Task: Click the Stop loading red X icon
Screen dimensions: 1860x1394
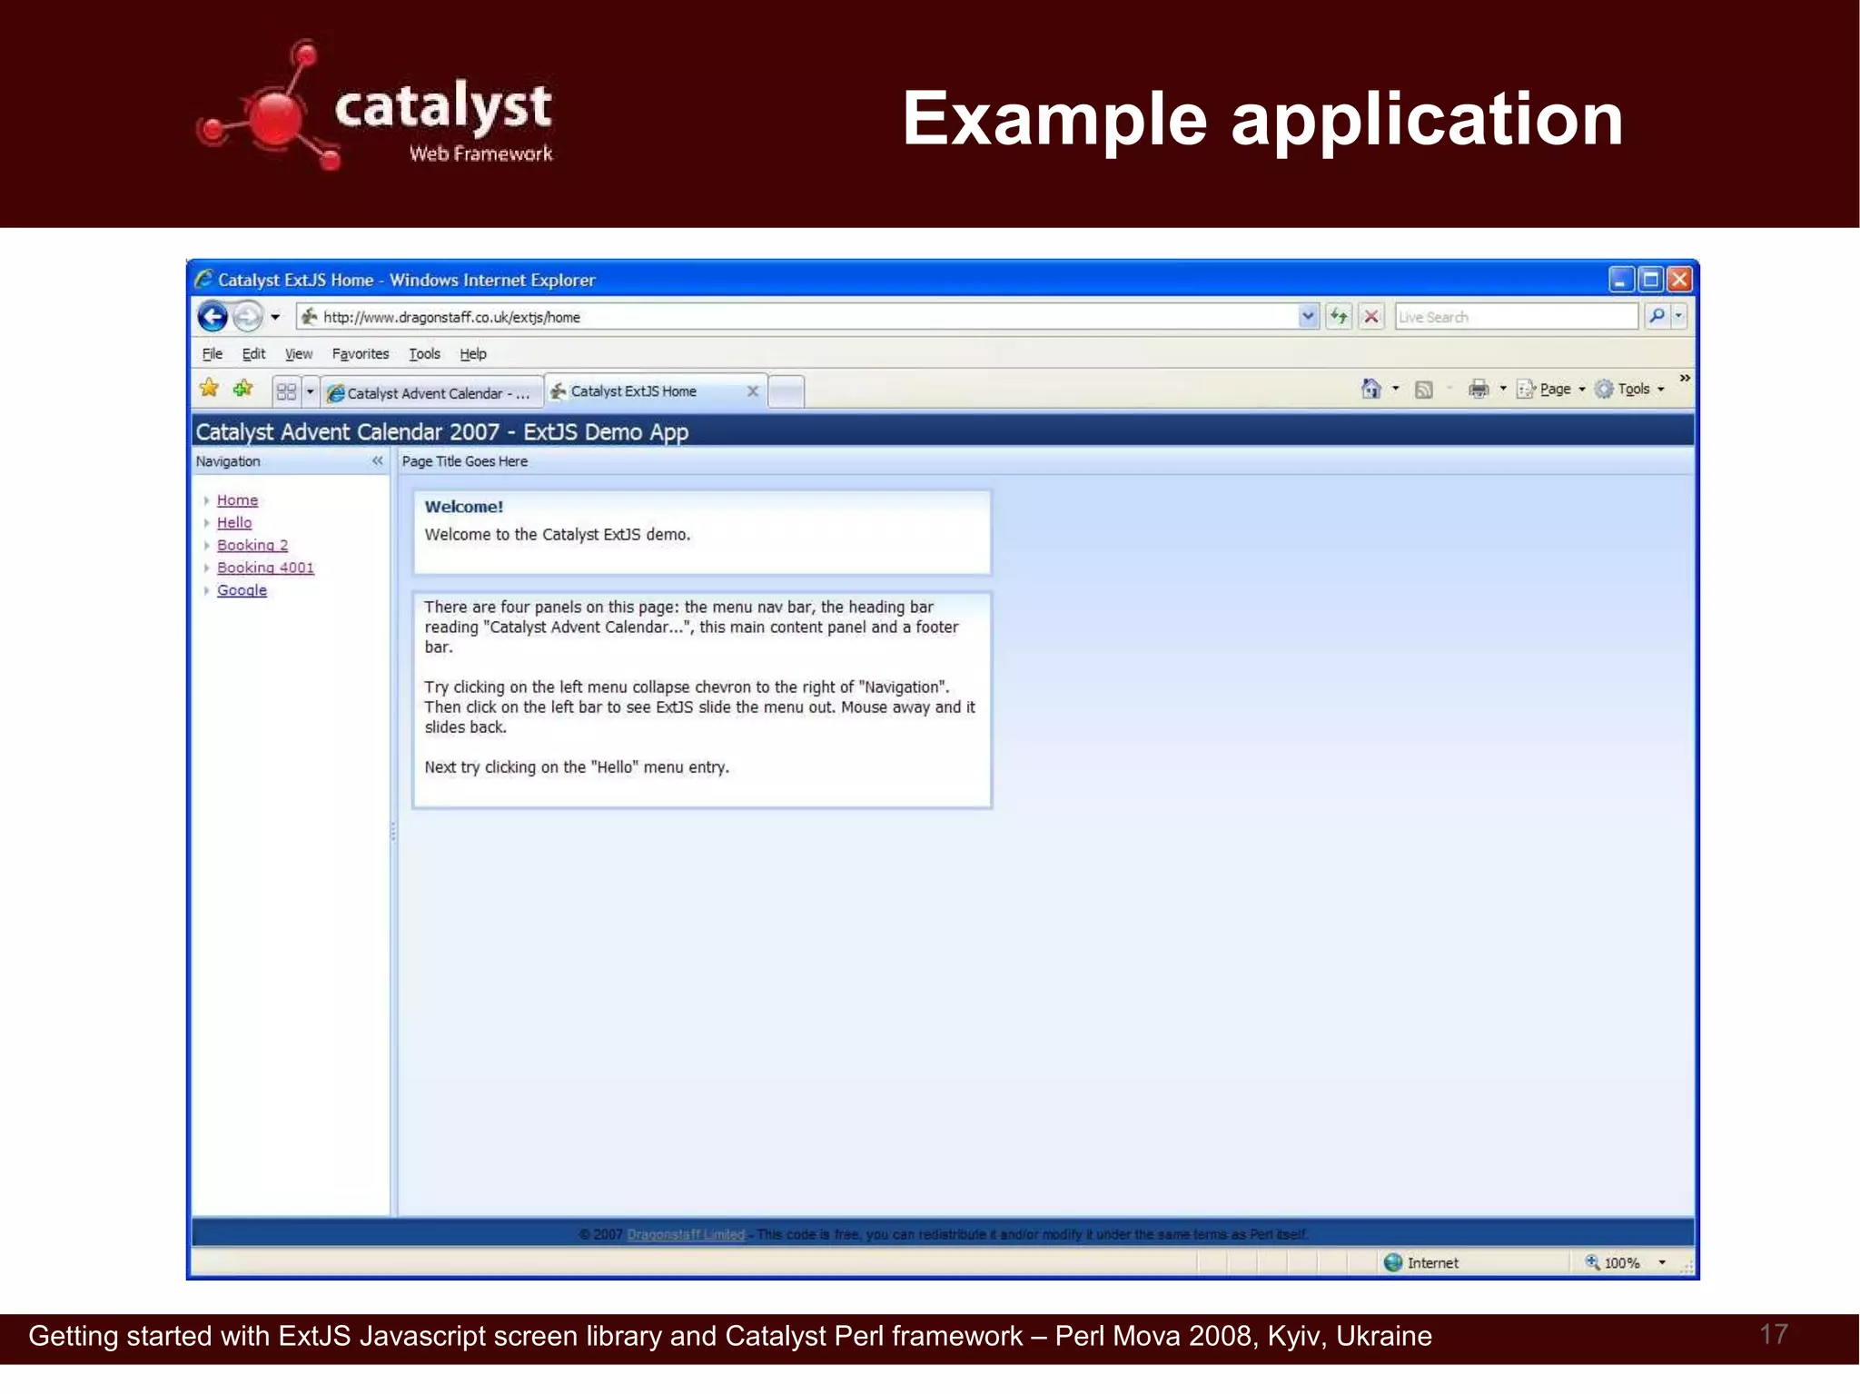Action: [1371, 316]
